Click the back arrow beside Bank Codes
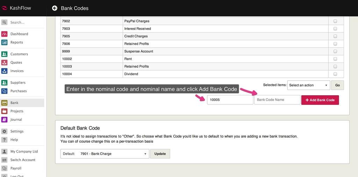This screenshot has height=177, width=358. click(x=55, y=8)
